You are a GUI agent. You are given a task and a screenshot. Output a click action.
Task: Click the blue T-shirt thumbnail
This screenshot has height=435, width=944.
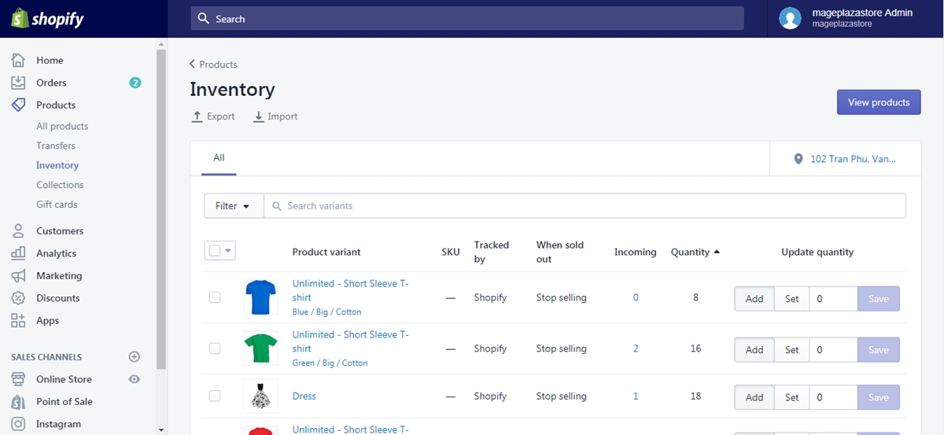point(260,297)
